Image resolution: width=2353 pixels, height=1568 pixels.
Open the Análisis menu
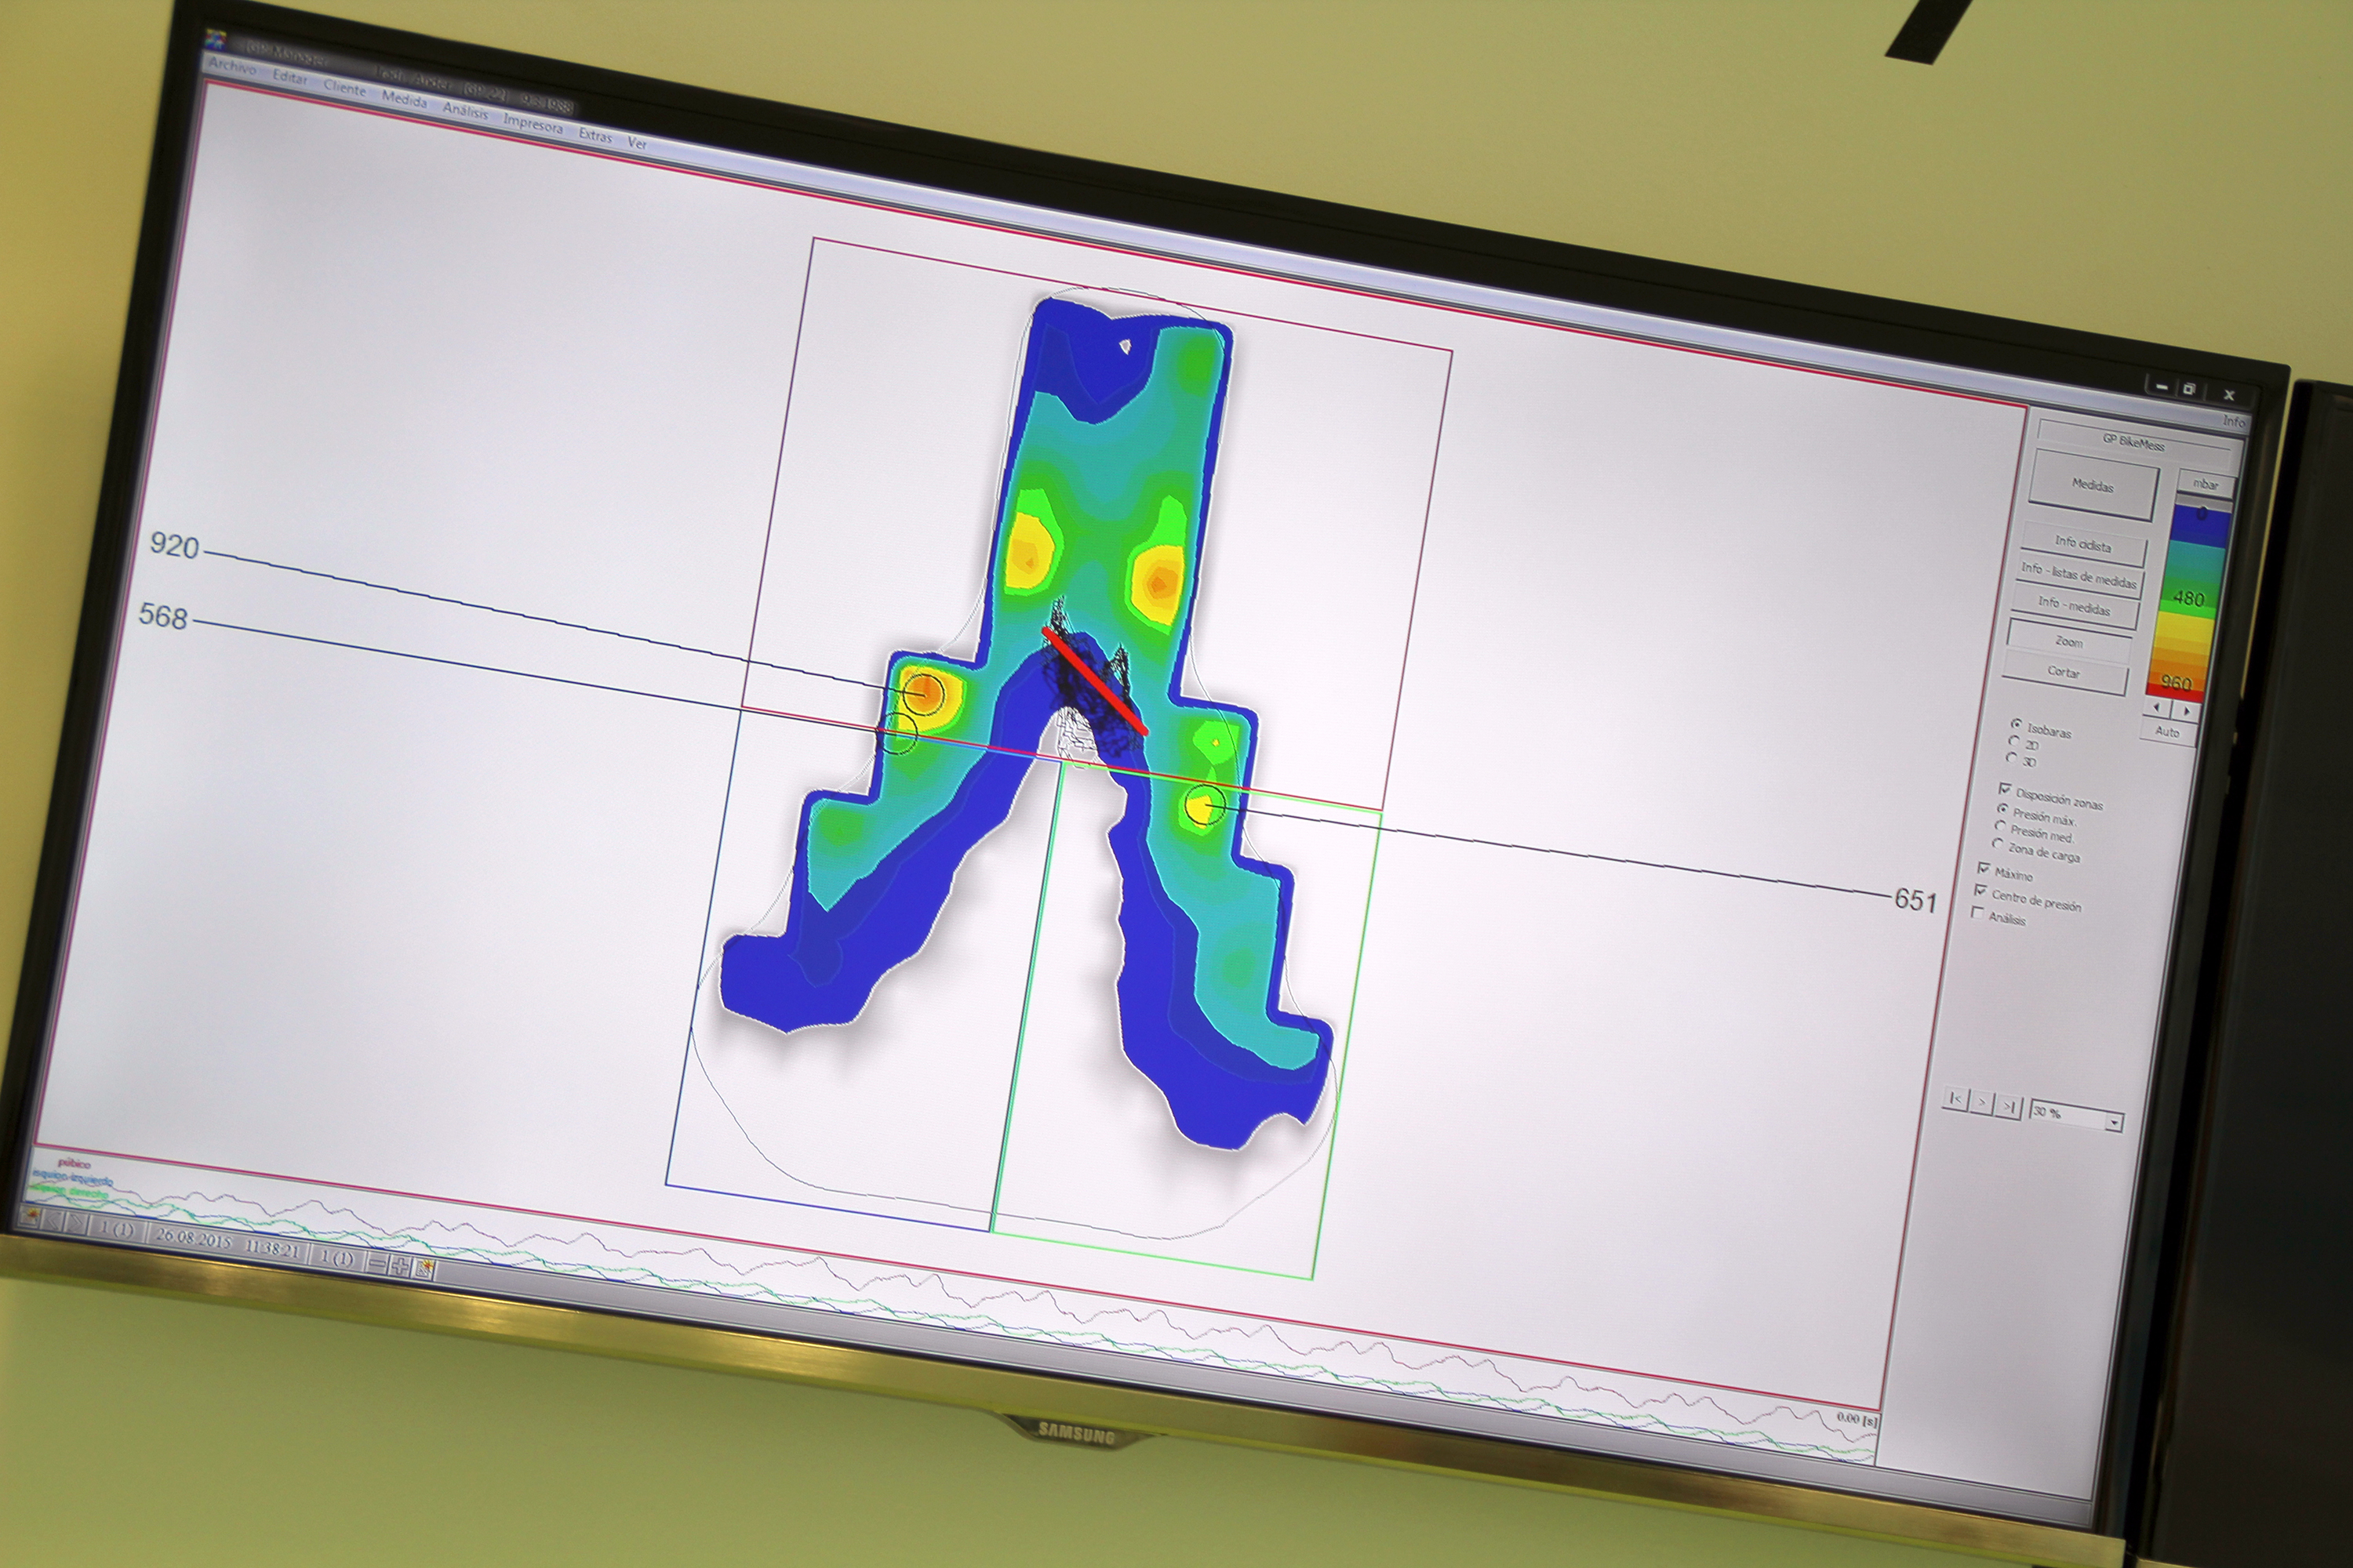click(465, 111)
